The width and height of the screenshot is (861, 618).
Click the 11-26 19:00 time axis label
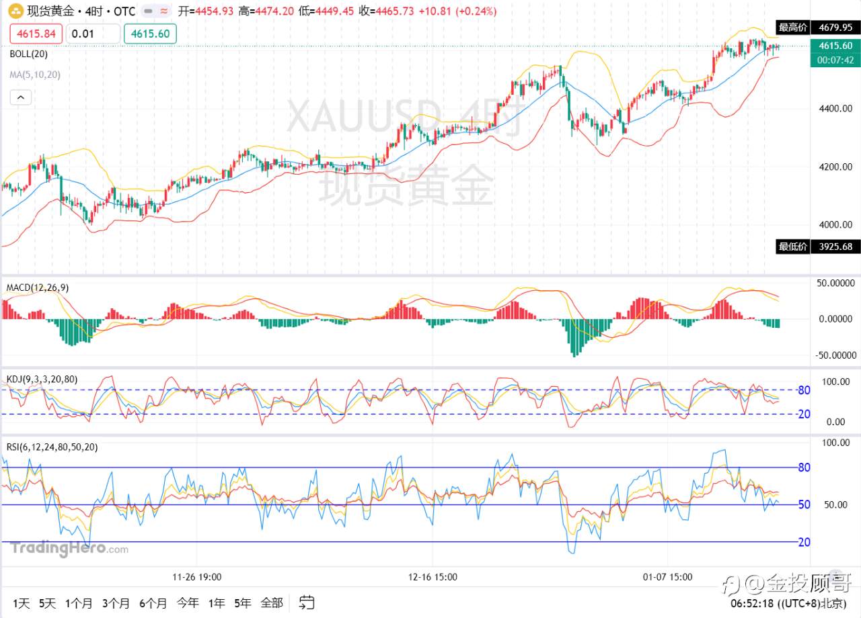[x=197, y=576]
